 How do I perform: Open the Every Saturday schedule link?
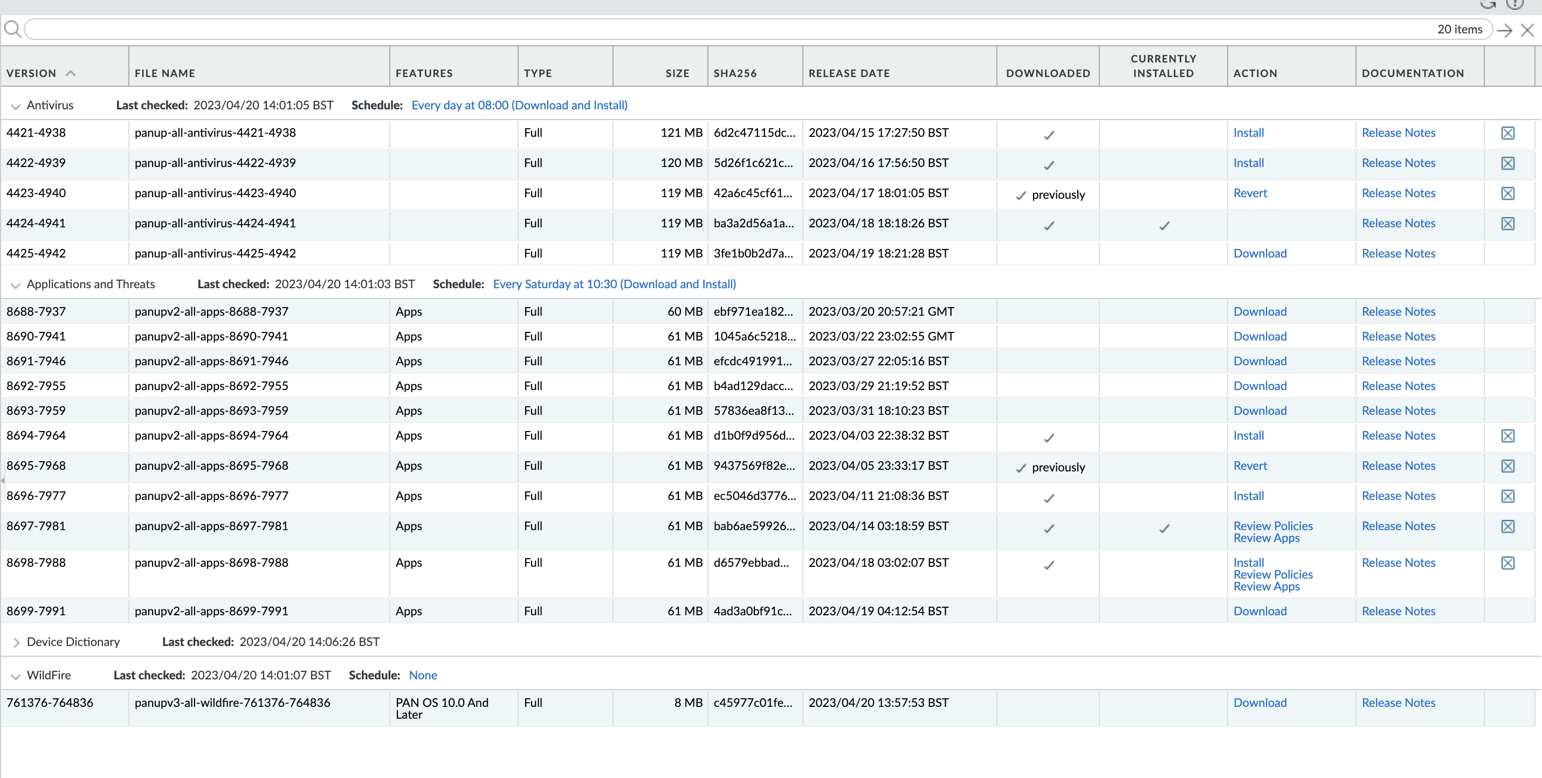[x=614, y=283]
